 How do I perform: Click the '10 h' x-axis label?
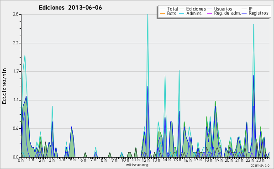click(x=125, y=160)
